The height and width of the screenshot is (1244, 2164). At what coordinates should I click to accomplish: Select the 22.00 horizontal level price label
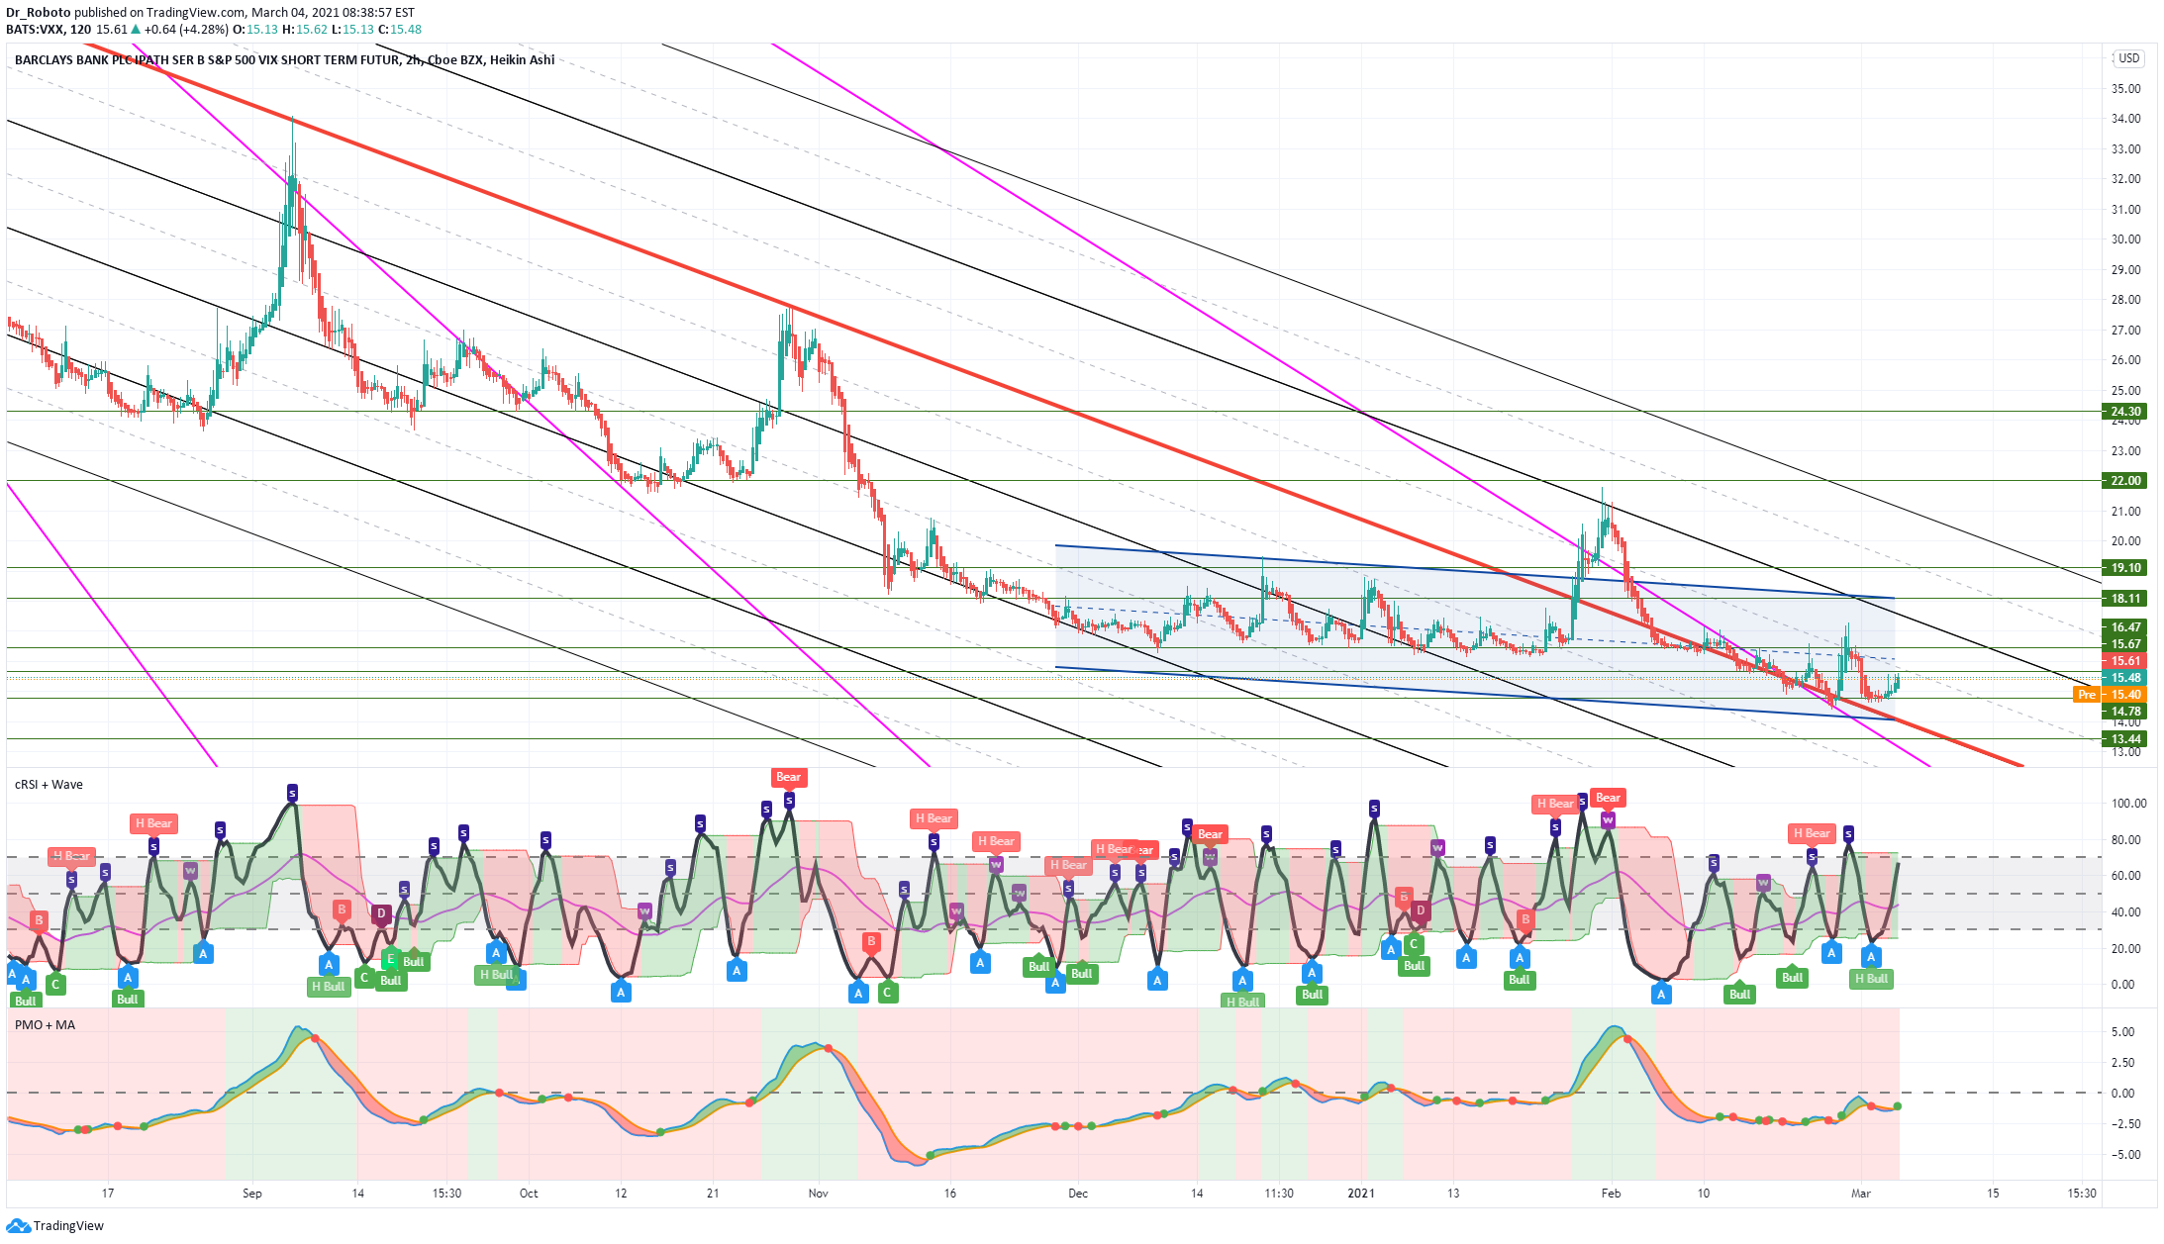pos(2124,481)
